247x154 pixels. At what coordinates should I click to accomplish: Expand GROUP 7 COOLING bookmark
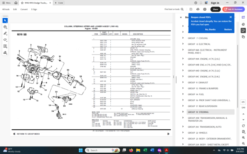tap(183, 38)
